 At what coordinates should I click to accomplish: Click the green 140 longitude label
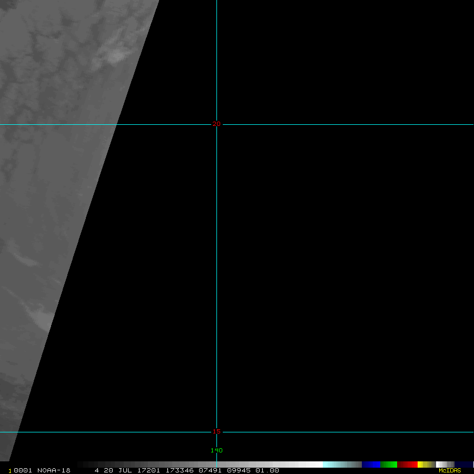216,450
